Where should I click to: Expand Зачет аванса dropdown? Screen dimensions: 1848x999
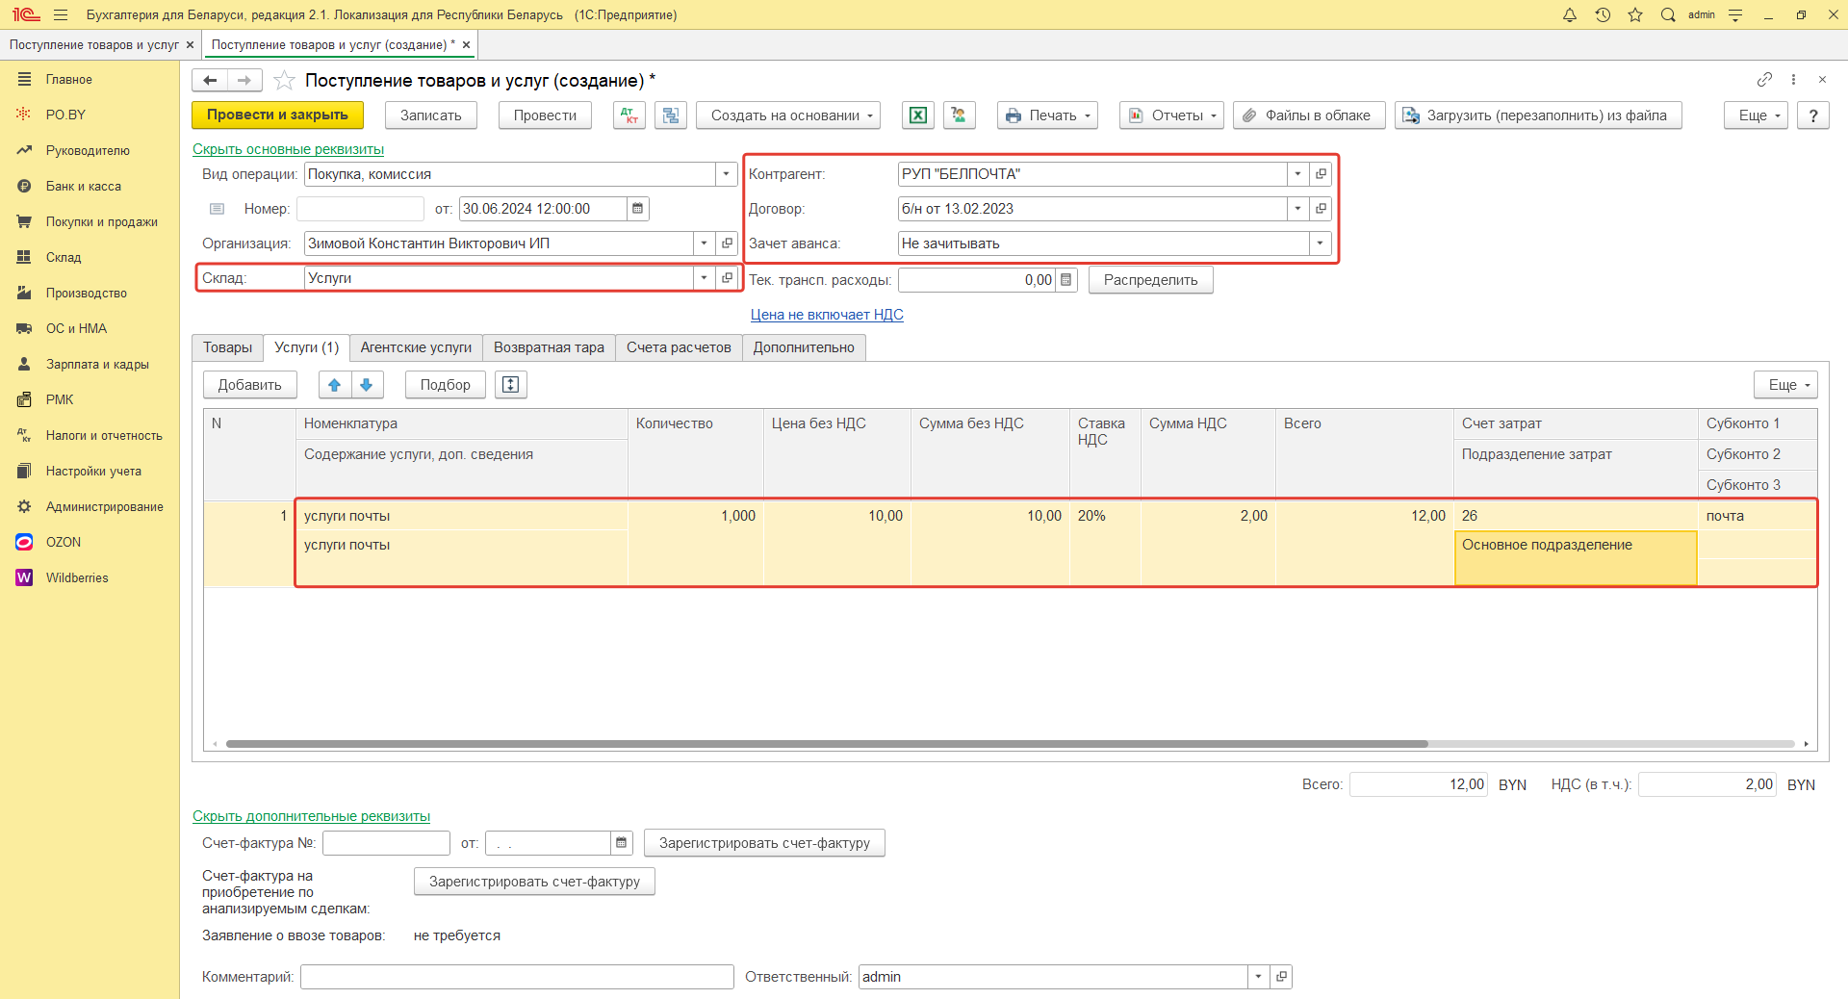(x=1321, y=243)
